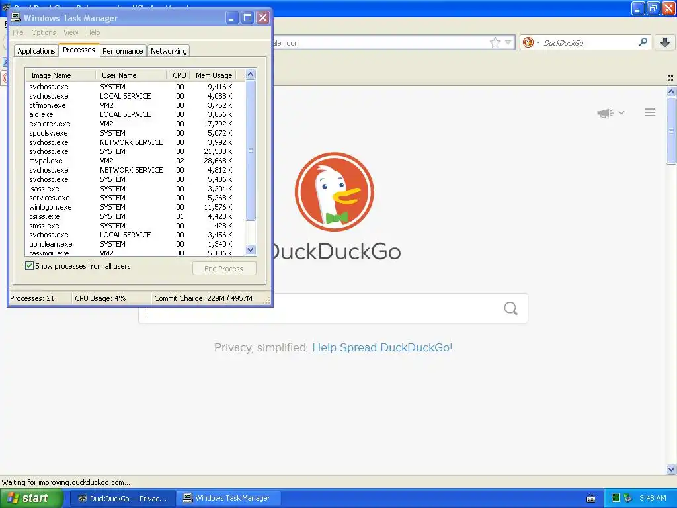Click the megaphone icon on DuckDuckGo page
677x508 pixels.
coord(605,113)
